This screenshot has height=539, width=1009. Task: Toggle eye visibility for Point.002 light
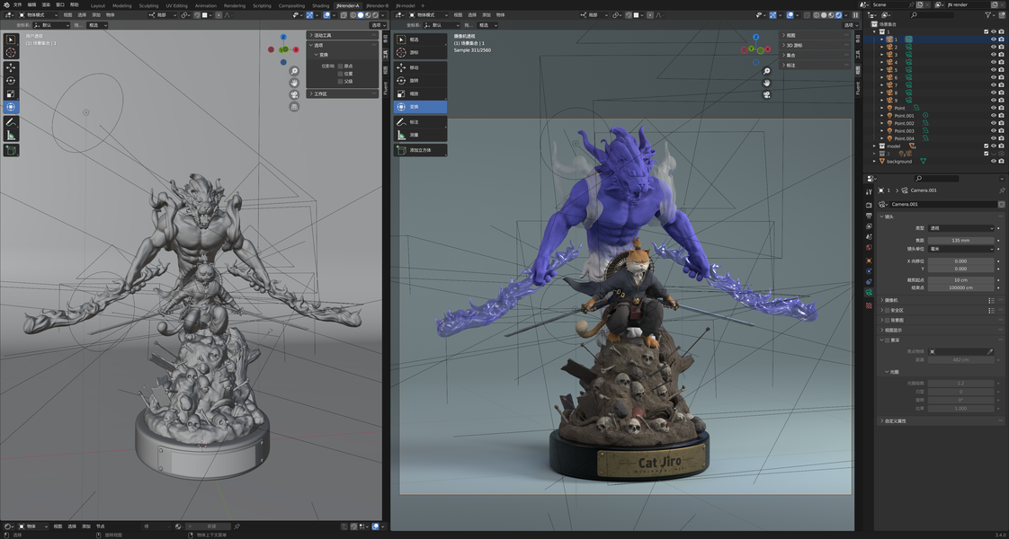(x=994, y=123)
